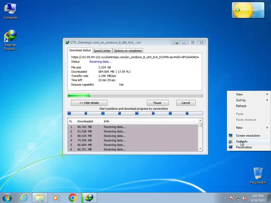The image size is (271, 203).
Task: Switch to Download status tab
Action: [80, 50]
